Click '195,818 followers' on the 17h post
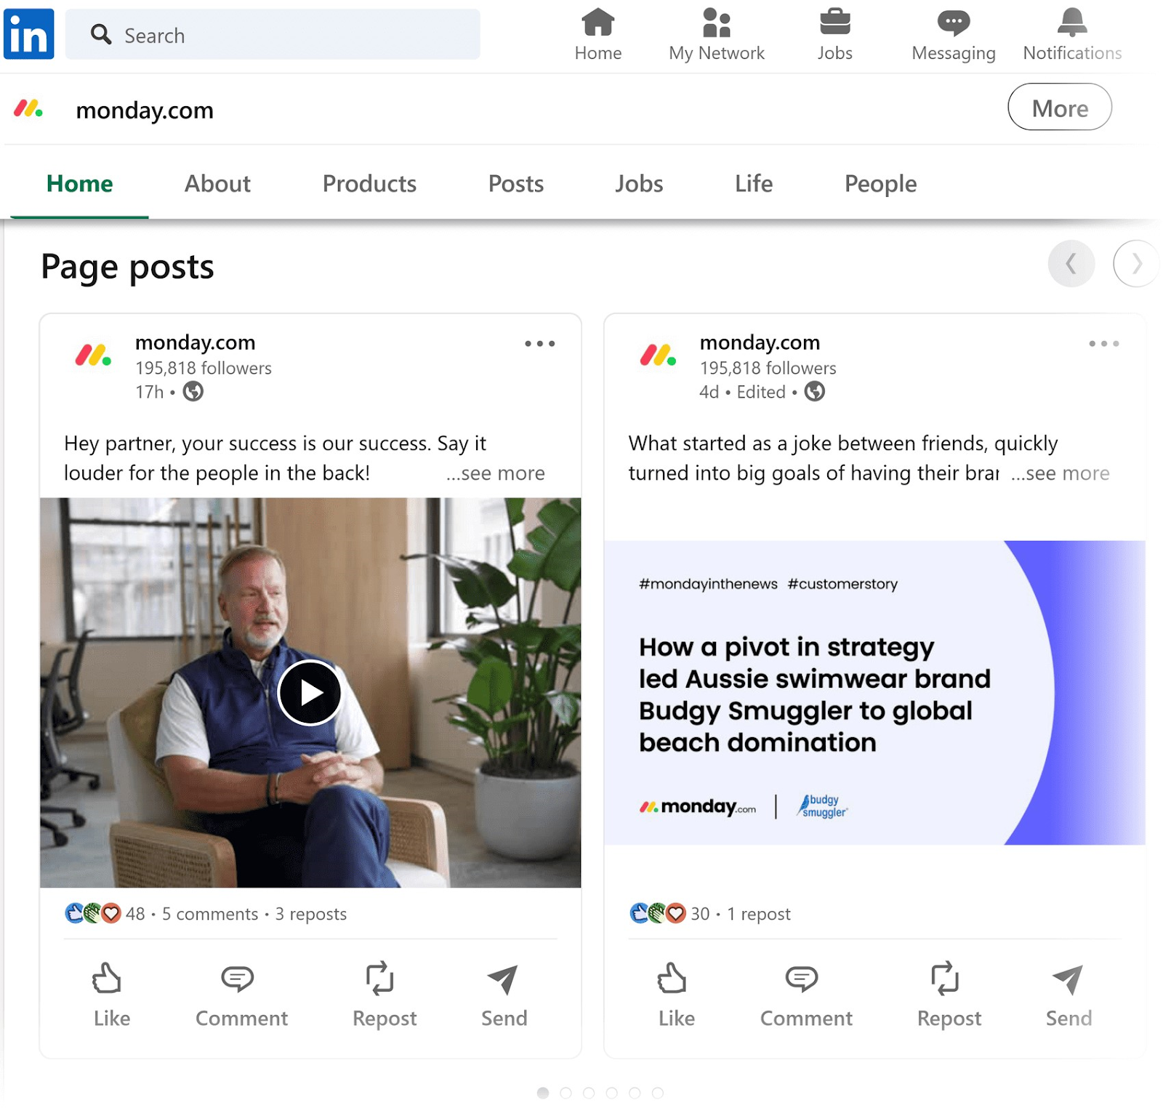This screenshot has height=1108, width=1163. coord(203,368)
